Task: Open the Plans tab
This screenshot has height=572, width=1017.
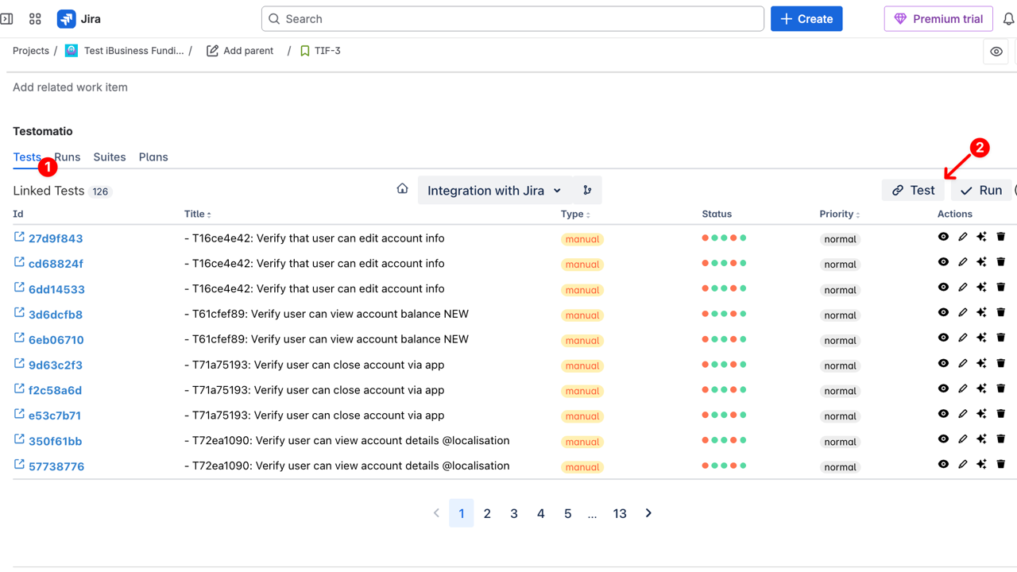Action: (x=153, y=157)
